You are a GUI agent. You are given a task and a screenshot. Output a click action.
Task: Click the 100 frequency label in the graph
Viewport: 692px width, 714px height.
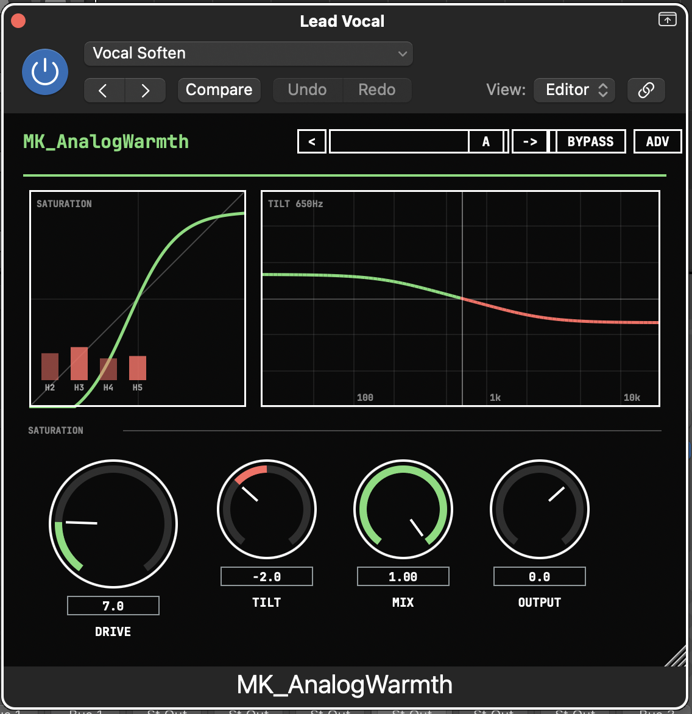[x=365, y=398]
